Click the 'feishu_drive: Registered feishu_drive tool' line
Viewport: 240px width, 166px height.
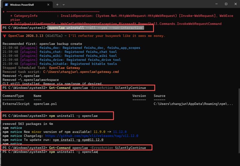tap(61, 60)
